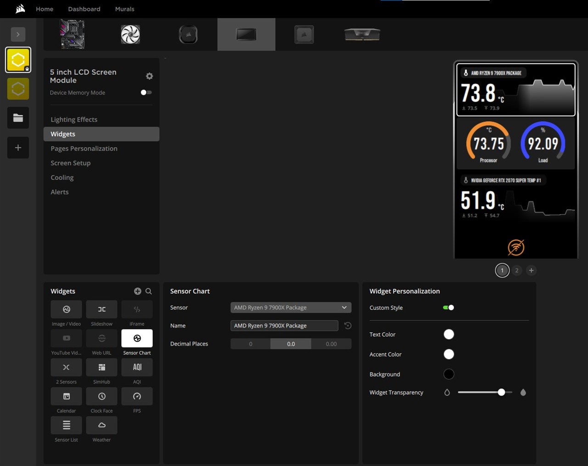Go to Home tab
Screen dimensions: 588x466
point(45,9)
